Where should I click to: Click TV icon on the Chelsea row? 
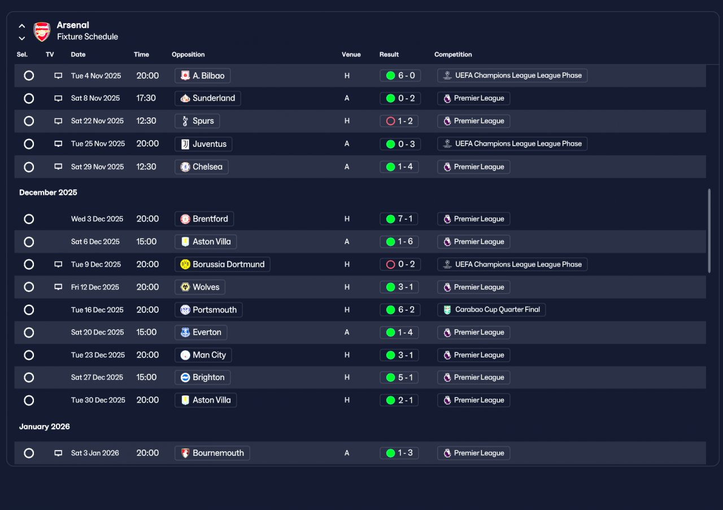tap(58, 167)
